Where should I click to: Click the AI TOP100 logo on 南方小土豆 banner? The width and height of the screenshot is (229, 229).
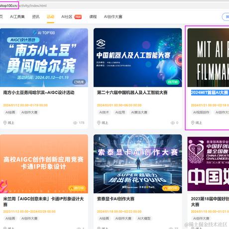(44, 33)
